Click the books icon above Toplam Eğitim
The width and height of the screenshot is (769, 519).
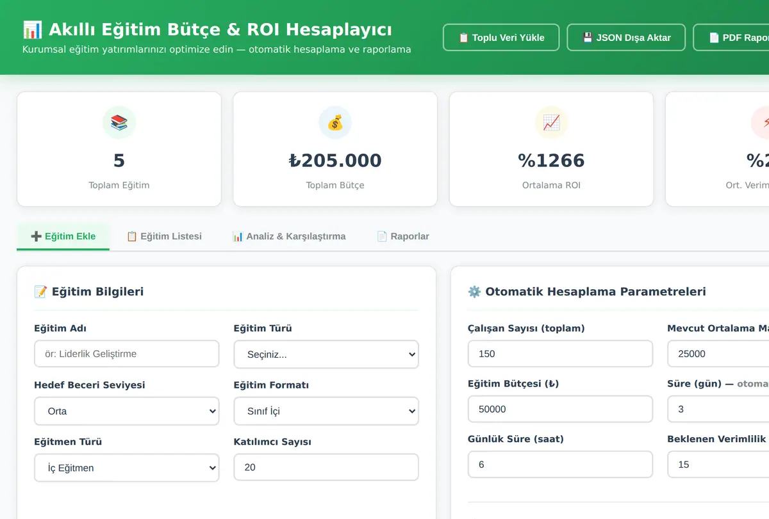point(119,122)
